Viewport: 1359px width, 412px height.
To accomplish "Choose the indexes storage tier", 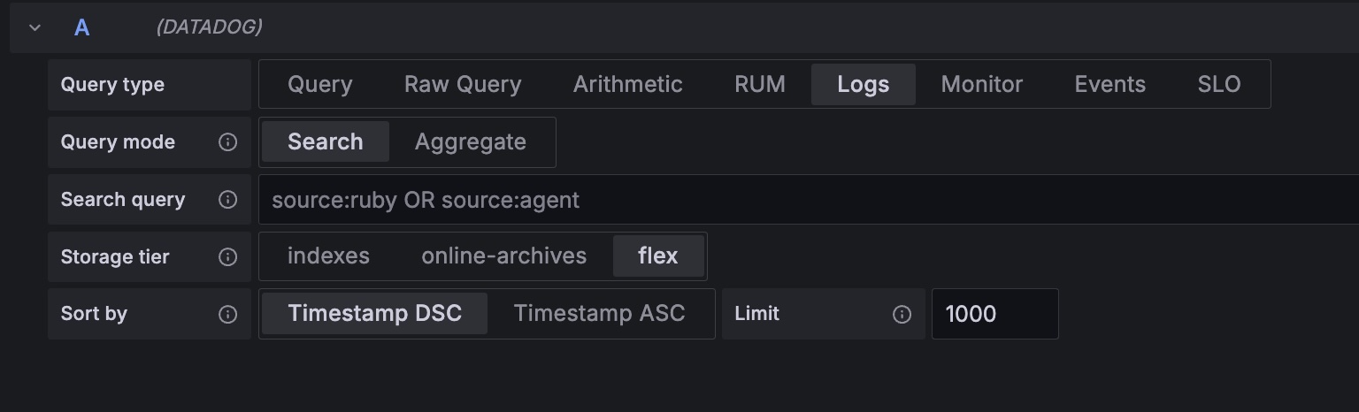I will [328, 256].
